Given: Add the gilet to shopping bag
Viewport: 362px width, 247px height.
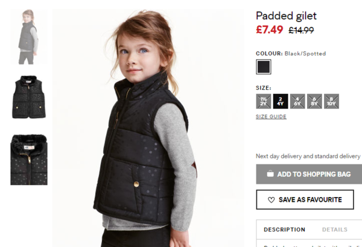Looking at the screenshot, I should pyautogui.click(x=309, y=174).
